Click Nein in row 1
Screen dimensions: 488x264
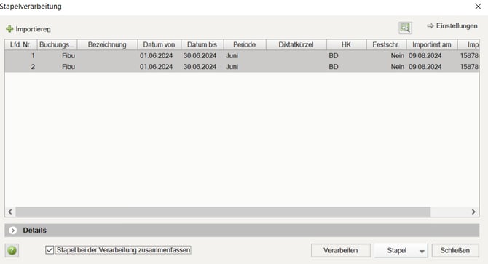pos(398,55)
